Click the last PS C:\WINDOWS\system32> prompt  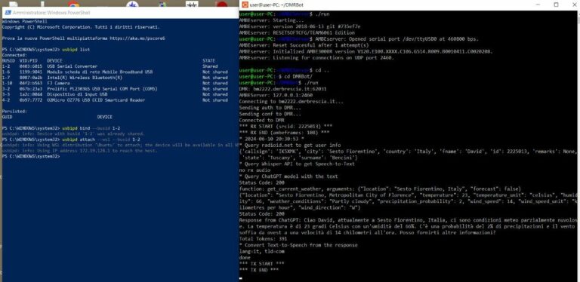(x=31, y=157)
